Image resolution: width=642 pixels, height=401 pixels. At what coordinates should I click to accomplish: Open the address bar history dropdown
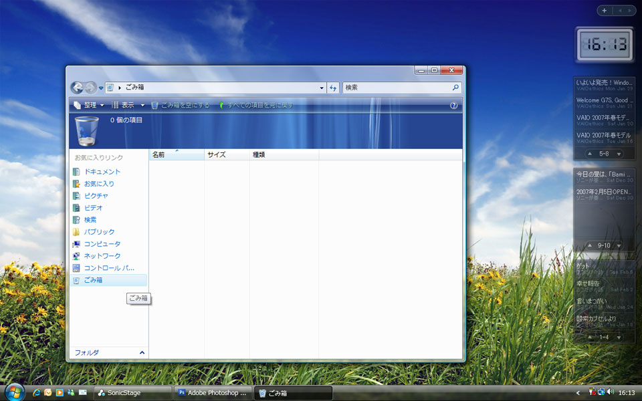[x=321, y=88]
